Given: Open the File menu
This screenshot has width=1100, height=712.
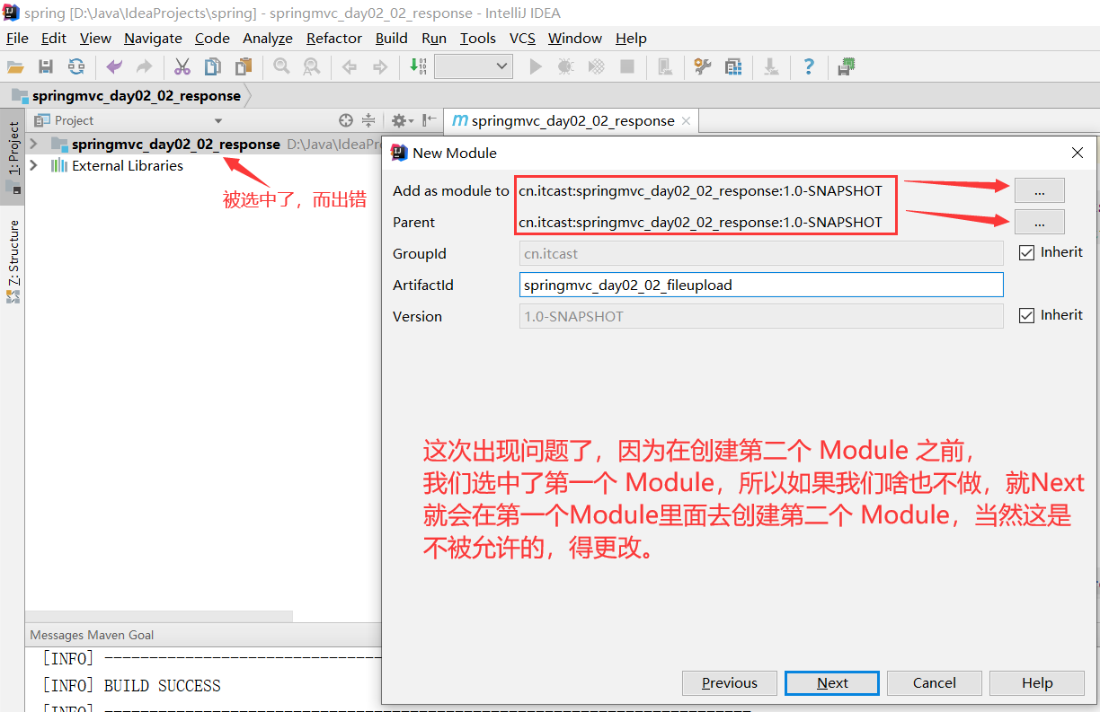Looking at the screenshot, I should pos(17,38).
